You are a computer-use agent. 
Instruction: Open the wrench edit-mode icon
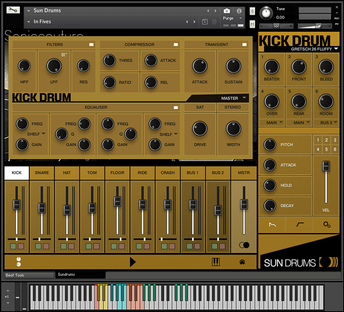point(13,10)
